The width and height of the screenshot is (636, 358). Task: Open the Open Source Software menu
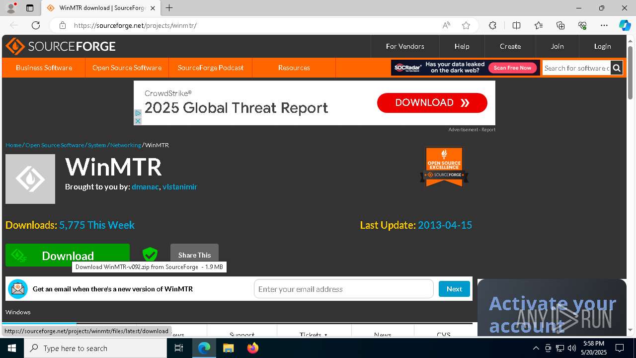pos(127,68)
